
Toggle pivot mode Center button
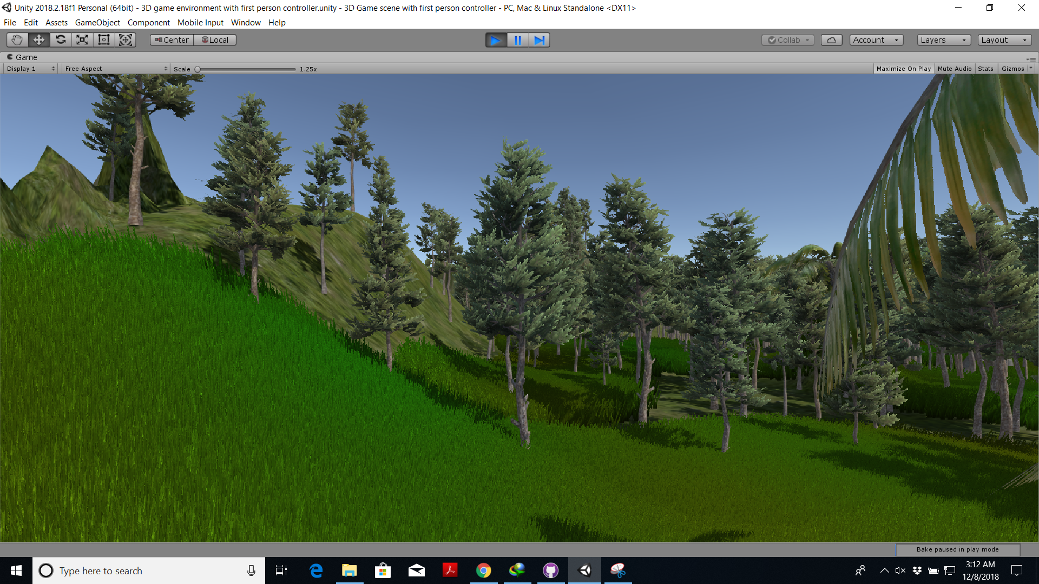pyautogui.click(x=172, y=40)
